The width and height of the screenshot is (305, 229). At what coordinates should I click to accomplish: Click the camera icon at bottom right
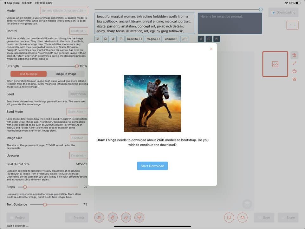point(242,218)
